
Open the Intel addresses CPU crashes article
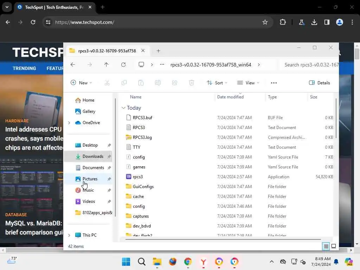click(x=34, y=139)
